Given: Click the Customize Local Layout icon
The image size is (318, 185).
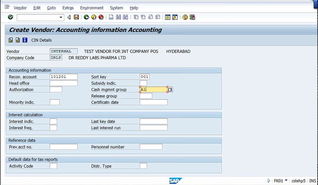Looking at the screenshot, I should click(x=192, y=17).
